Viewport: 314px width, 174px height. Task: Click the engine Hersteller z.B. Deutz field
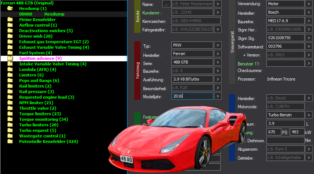click(286, 98)
